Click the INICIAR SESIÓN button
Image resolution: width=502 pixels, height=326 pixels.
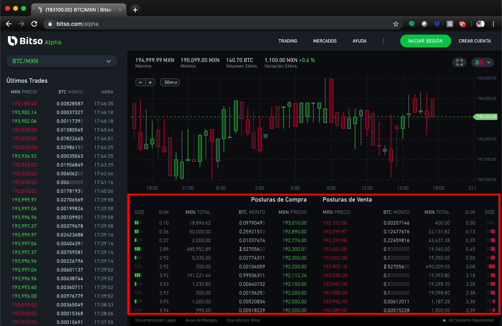(x=425, y=41)
